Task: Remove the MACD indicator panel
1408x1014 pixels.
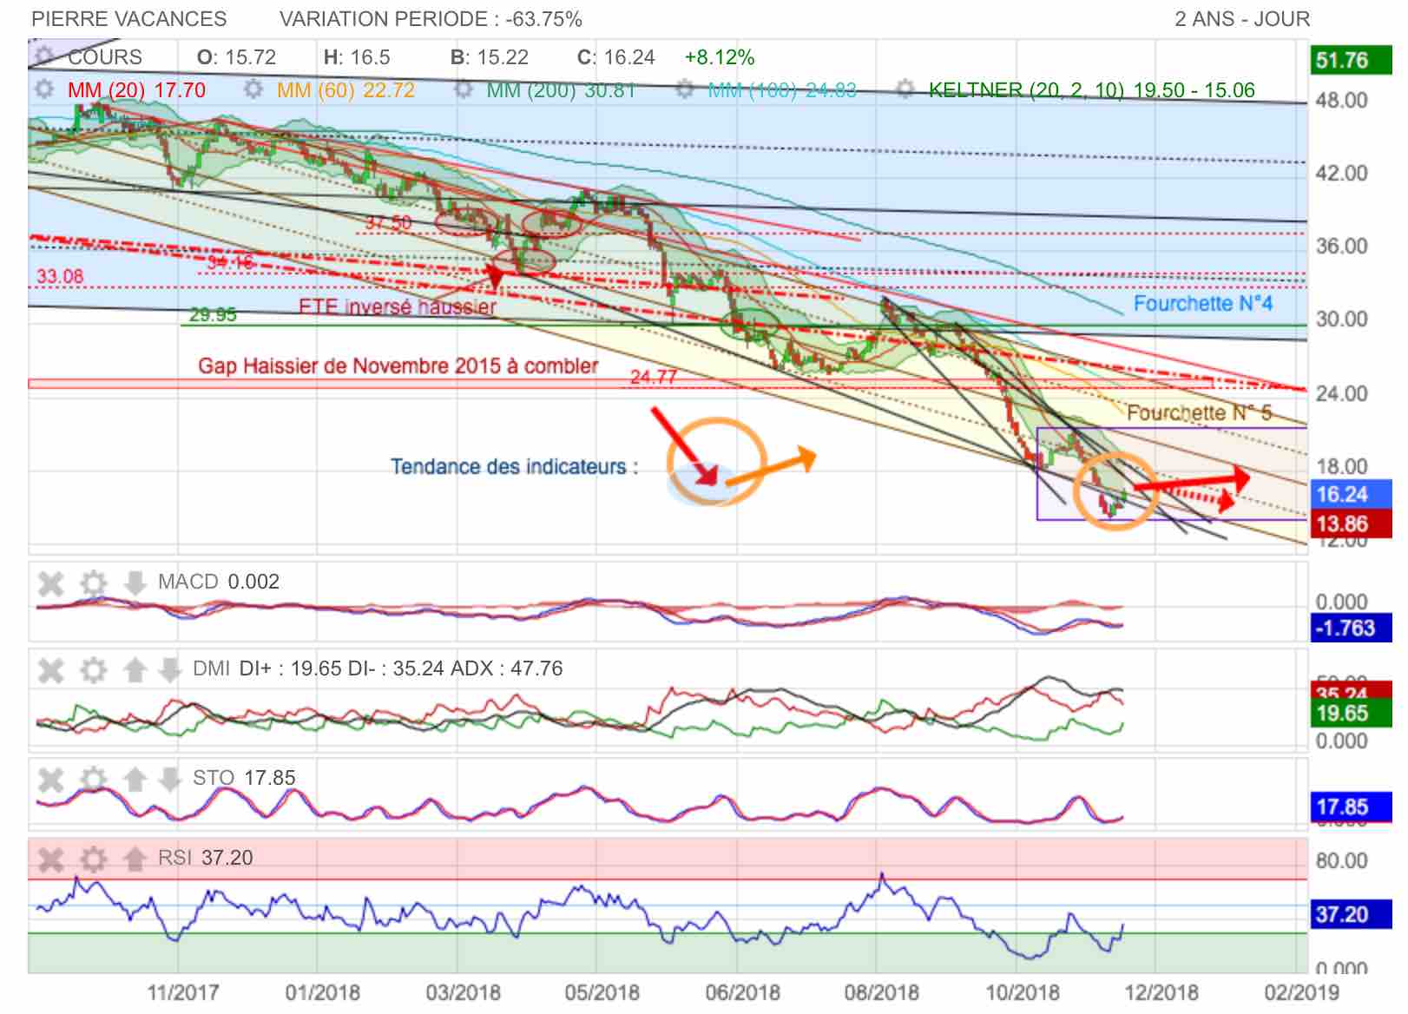Action: (51, 583)
